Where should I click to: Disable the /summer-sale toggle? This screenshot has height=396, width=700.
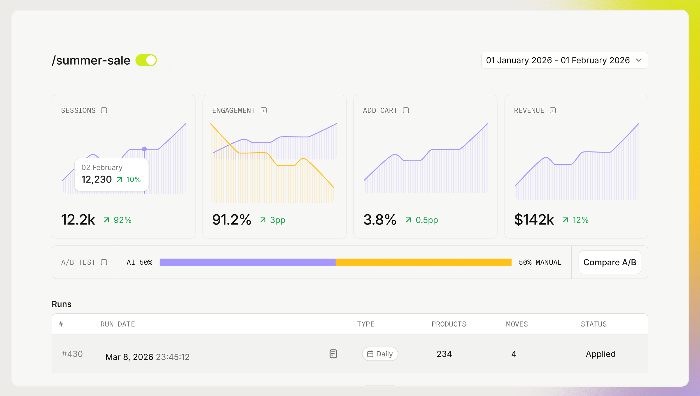tap(147, 60)
